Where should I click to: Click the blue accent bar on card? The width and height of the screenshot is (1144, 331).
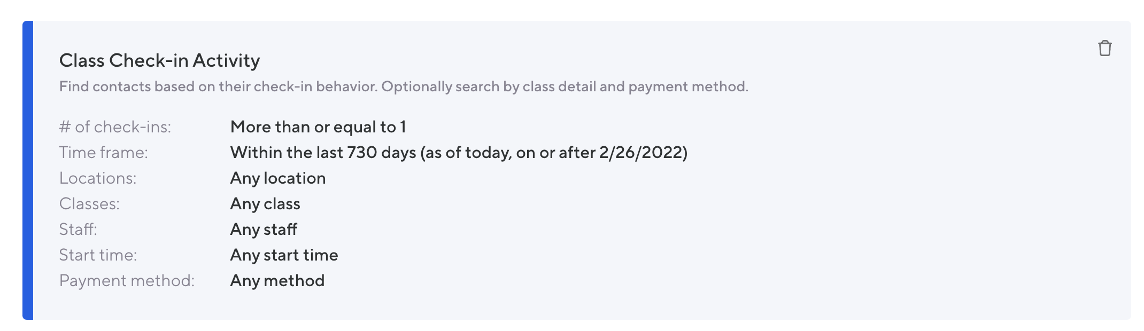[x=28, y=170]
